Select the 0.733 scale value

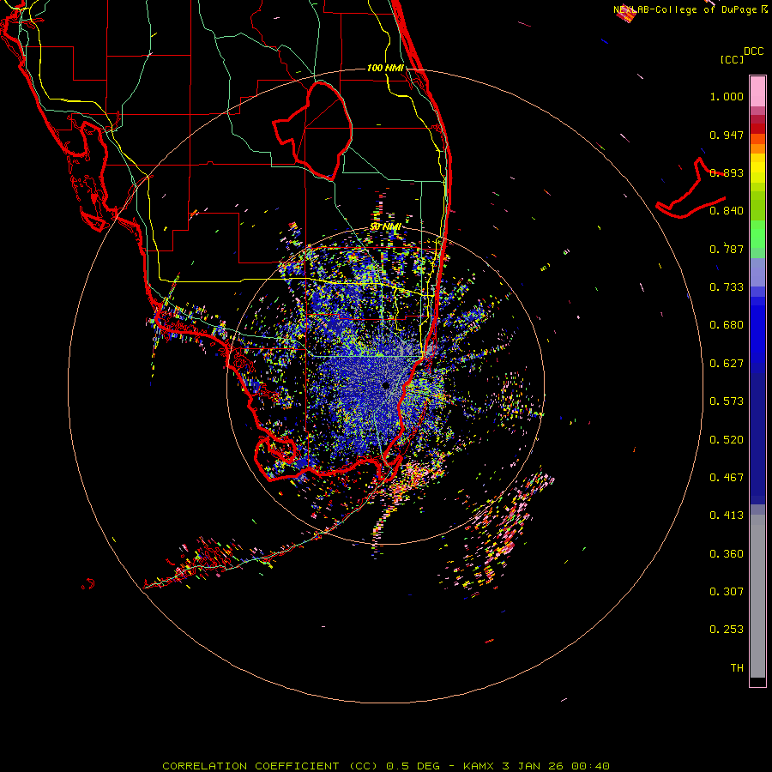click(727, 287)
